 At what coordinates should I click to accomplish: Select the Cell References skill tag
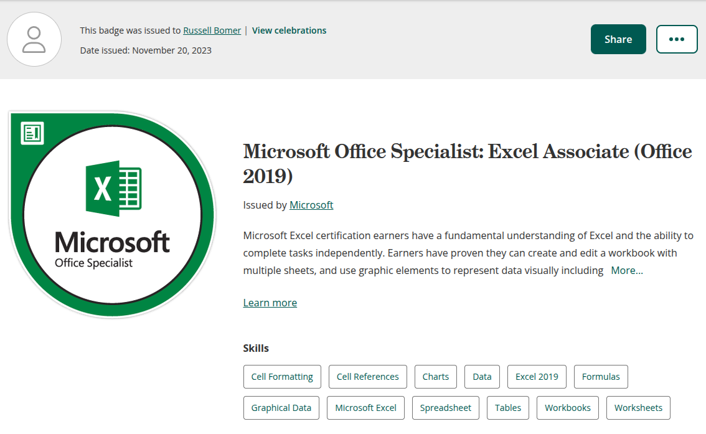pos(368,377)
